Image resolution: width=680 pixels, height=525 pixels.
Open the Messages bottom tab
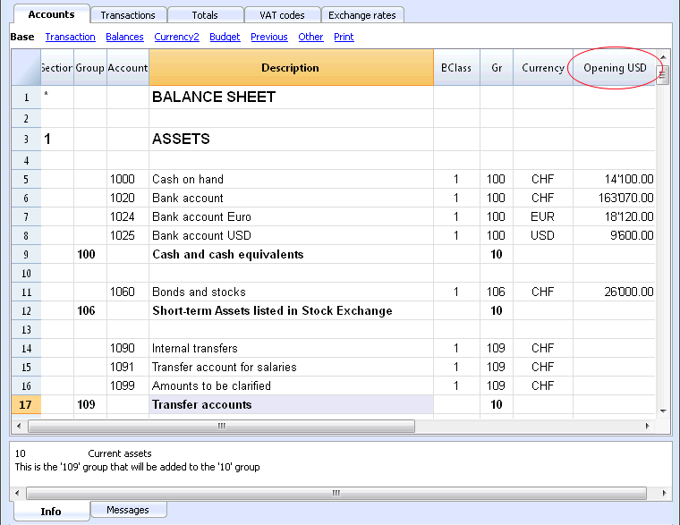128,510
